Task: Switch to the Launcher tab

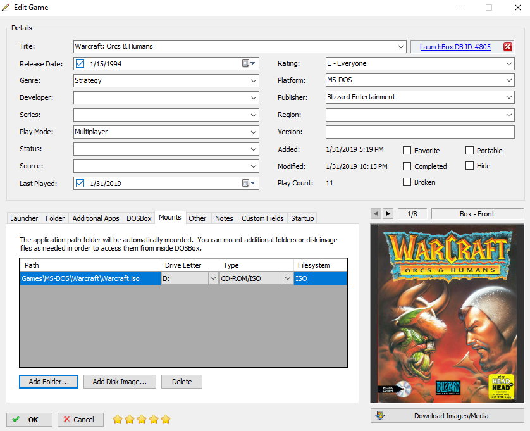Action: pyautogui.click(x=24, y=218)
